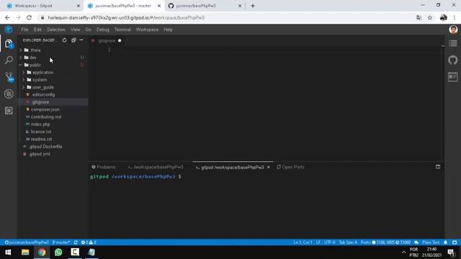Change Tab Size: 4 setting
Image resolution: width=461 pixels, height=259 pixels.
tap(348, 242)
